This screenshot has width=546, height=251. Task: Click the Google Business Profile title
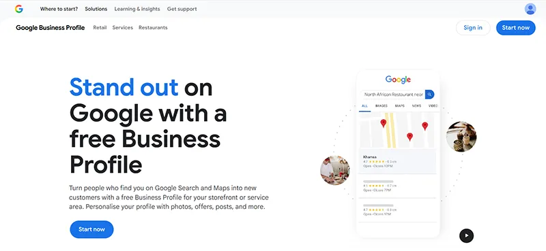click(x=50, y=28)
